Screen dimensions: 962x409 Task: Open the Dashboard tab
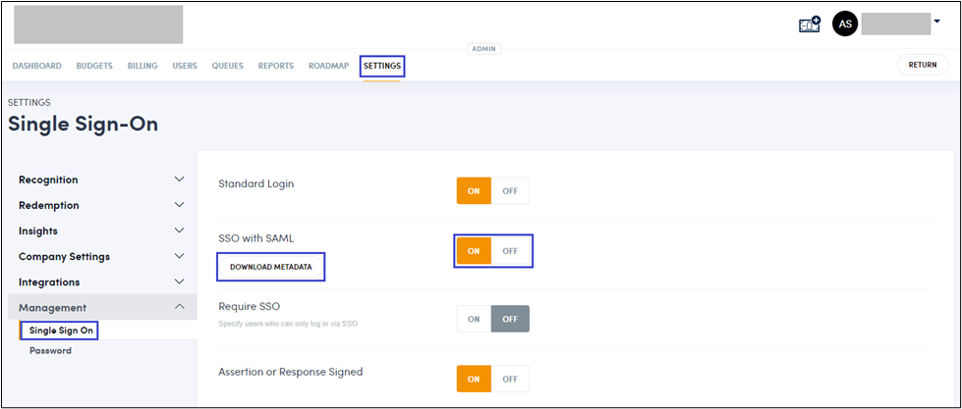coord(37,66)
